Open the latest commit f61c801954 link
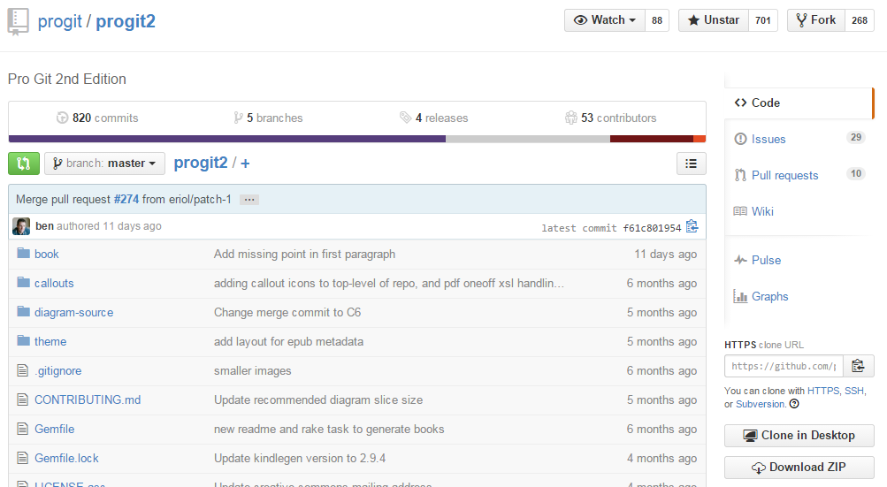Image resolution: width=887 pixels, height=487 pixels. click(652, 228)
